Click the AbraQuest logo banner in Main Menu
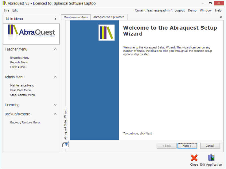This screenshot has width=226, height=169. (x=31, y=34)
